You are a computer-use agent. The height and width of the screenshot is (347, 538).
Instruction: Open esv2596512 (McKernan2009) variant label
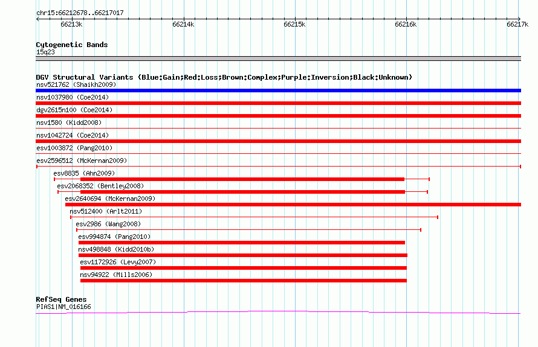[82, 161]
